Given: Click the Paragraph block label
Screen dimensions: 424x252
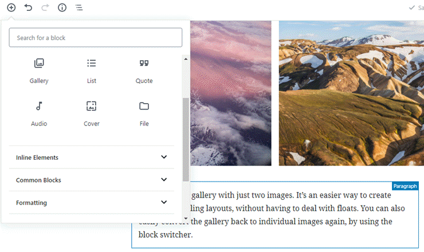Looking at the screenshot, I should pos(405,186).
